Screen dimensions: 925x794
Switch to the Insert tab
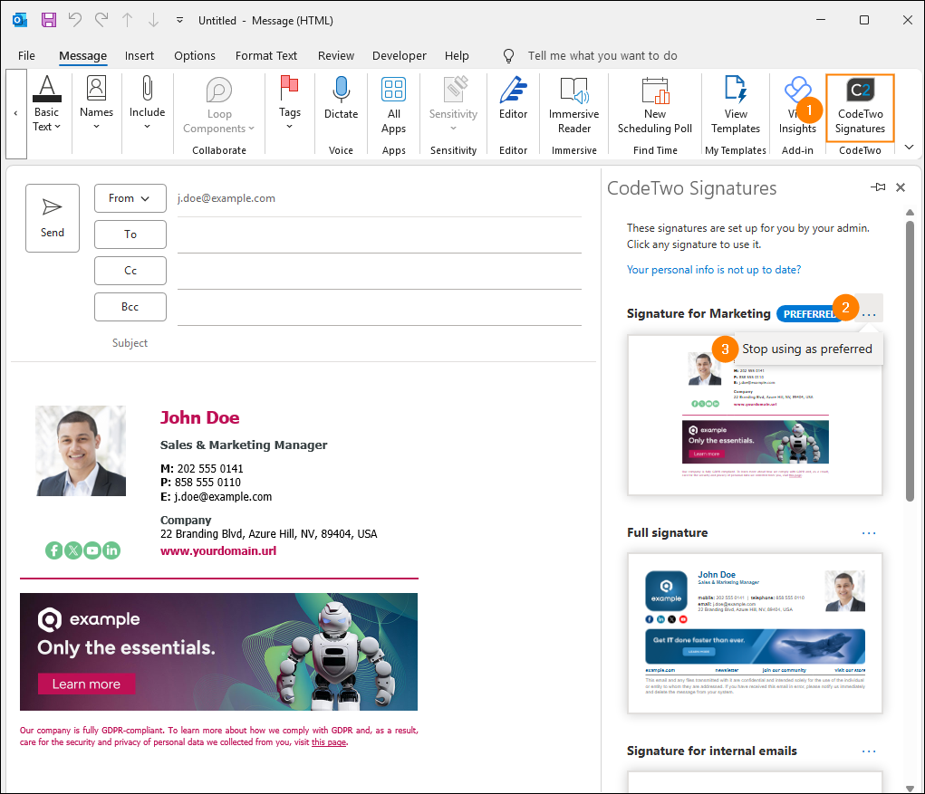(x=140, y=55)
